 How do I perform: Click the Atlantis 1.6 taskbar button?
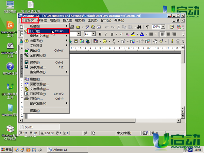[68, 150]
